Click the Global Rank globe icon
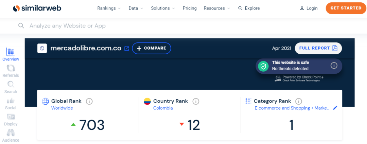 pyautogui.click(x=45, y=101)
